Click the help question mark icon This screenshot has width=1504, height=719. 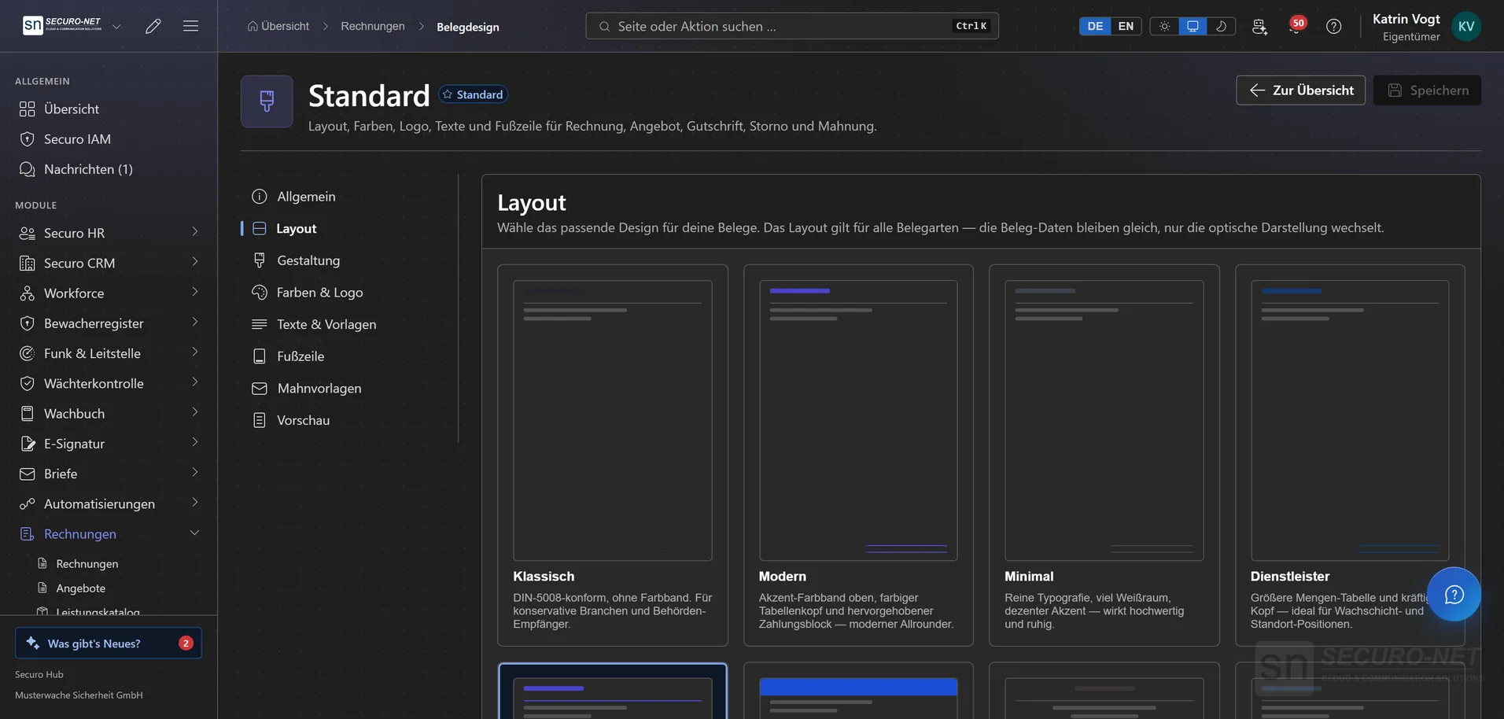pos(1333,26)
